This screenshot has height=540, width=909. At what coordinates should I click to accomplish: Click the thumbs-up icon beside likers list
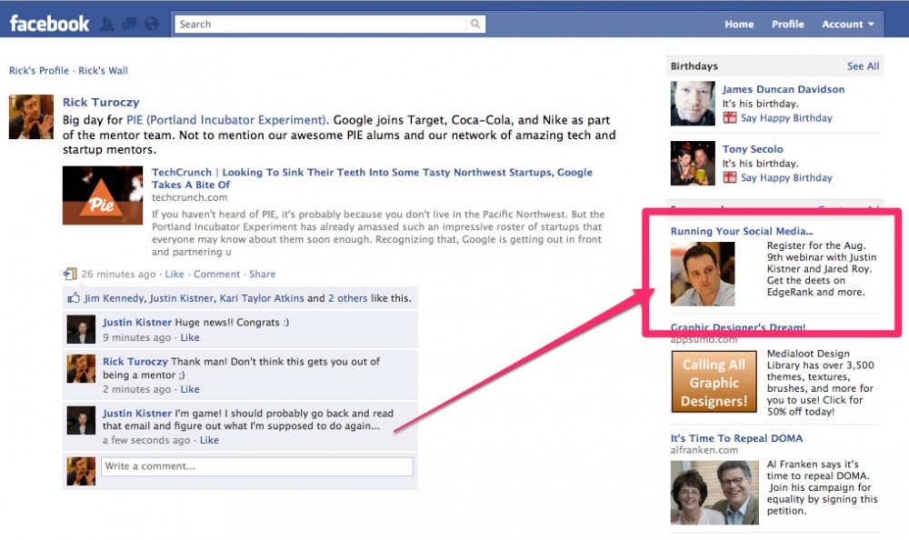tap(73, 298)
